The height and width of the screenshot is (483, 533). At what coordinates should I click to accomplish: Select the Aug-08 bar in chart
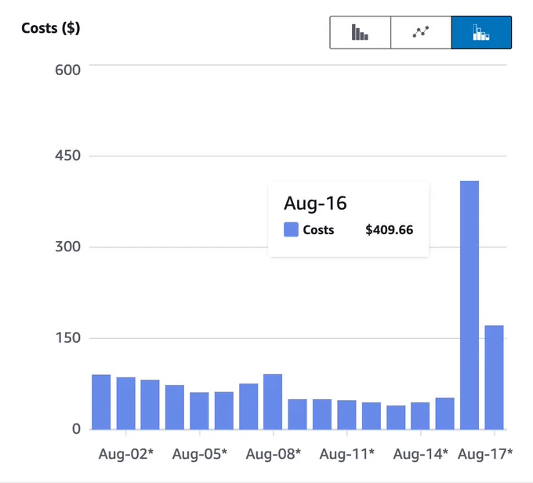273,402
